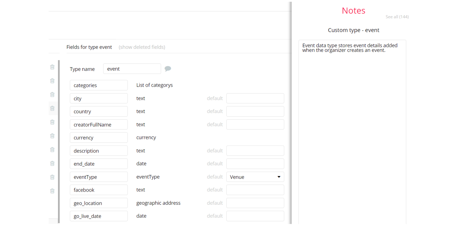Screen dimensions: 459x225
Task: Select the creatorFullName field name box
Action: pos(99,125)
